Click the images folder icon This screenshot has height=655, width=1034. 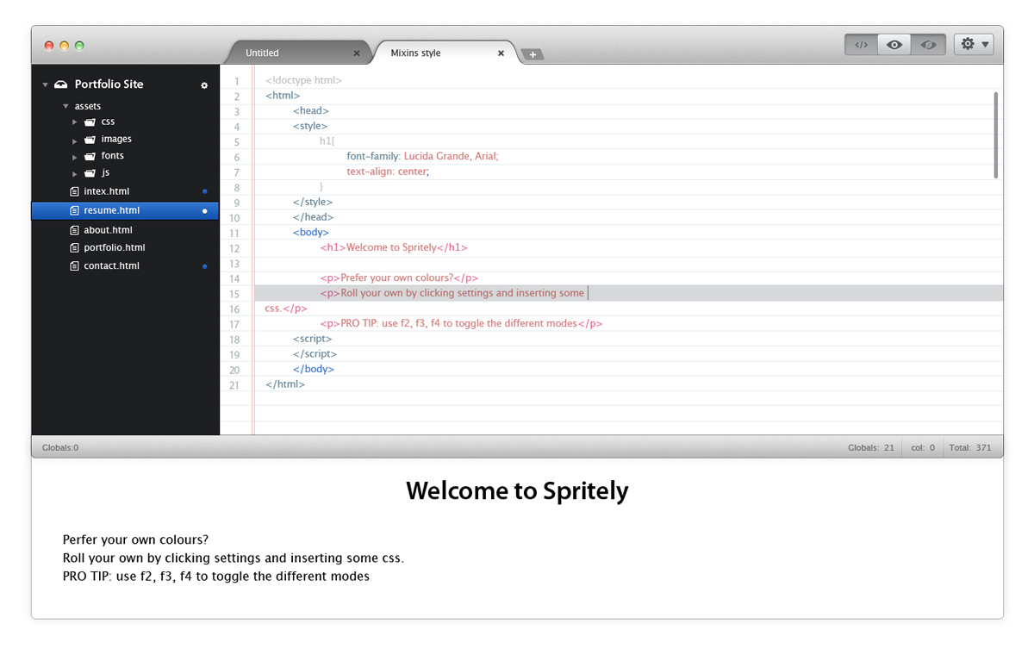coord(90,140)
